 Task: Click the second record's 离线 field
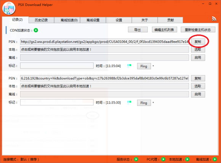coord(104,94)
